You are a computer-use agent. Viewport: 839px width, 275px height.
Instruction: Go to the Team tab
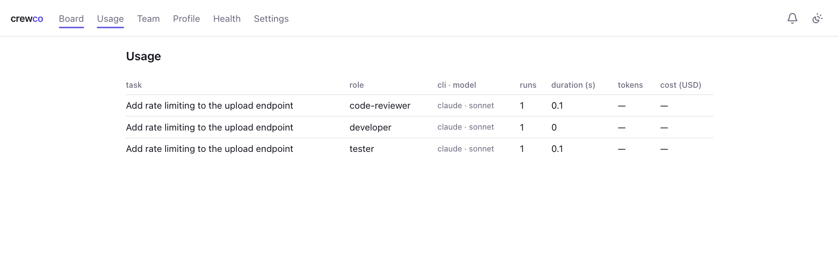point(149,19)
